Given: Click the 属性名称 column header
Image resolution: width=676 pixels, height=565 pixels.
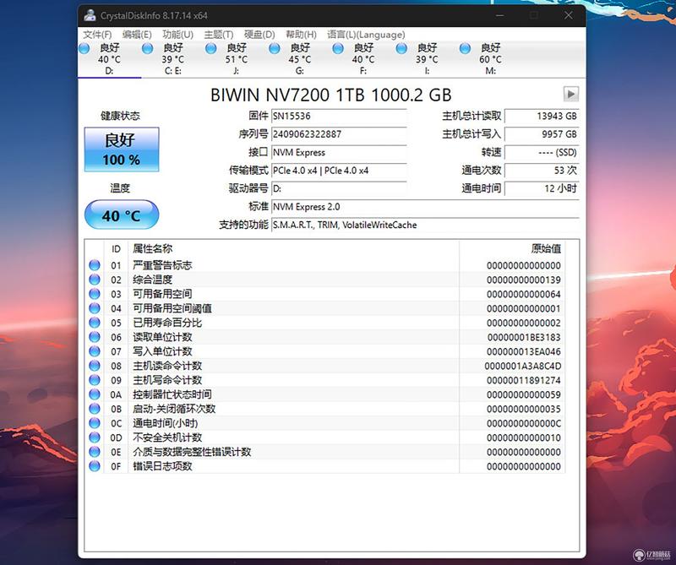Looking at the screenshot, I should (293, 249).
